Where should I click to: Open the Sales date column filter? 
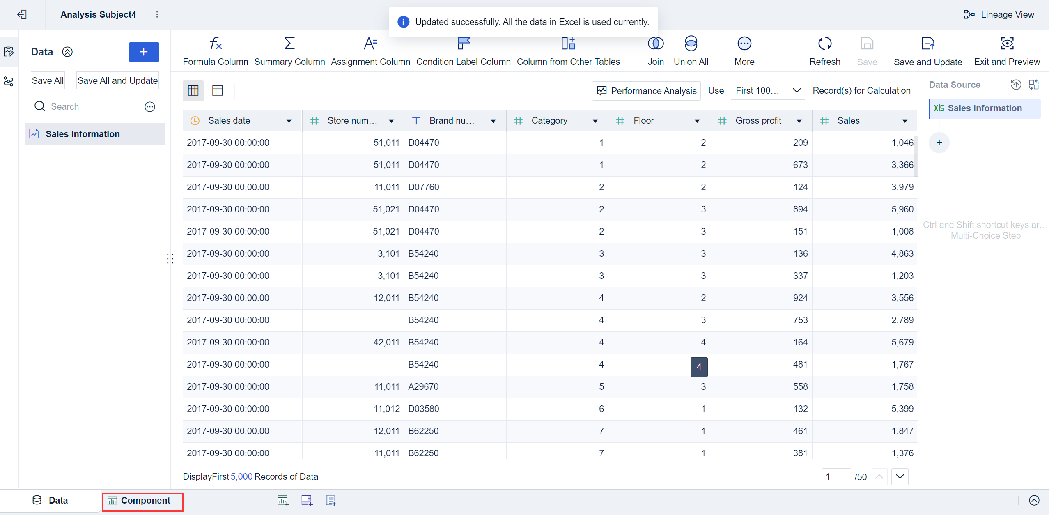point(289,120)
